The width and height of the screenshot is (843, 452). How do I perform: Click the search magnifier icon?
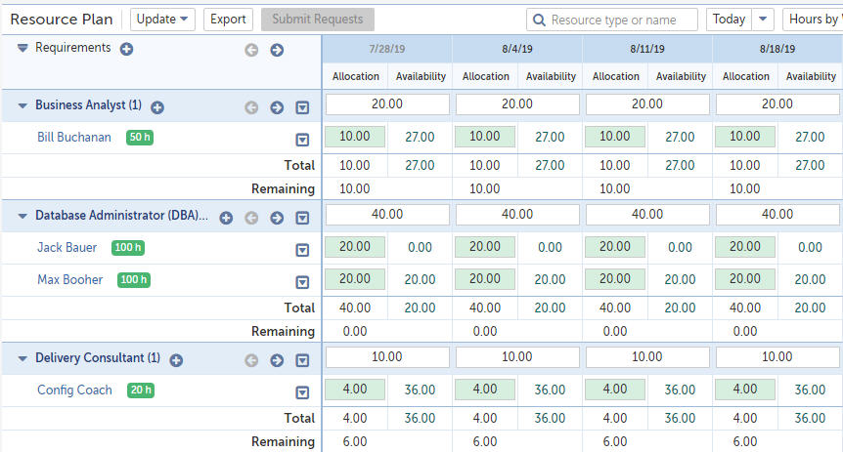(539, 21)
